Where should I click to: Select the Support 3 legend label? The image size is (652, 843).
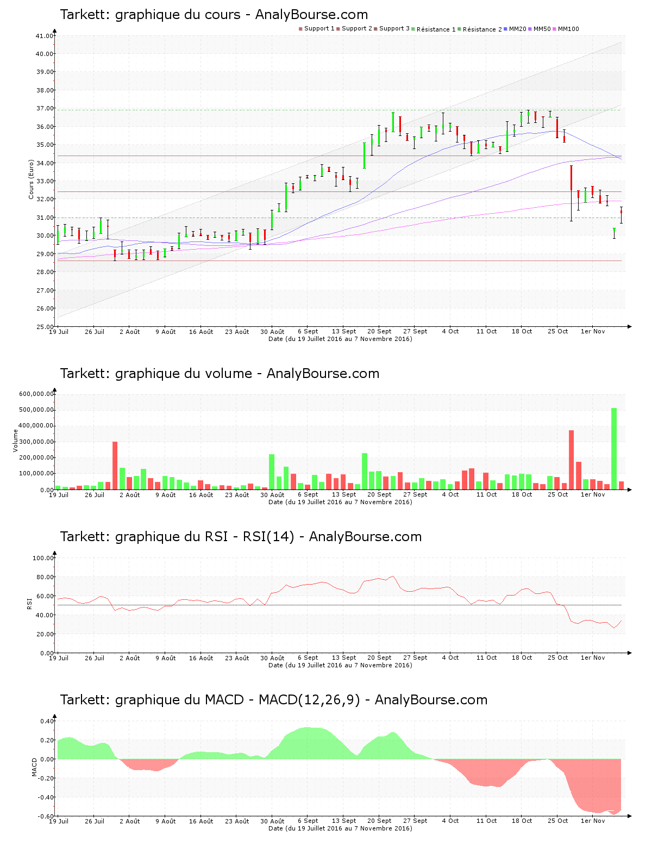tap(394, 29)
